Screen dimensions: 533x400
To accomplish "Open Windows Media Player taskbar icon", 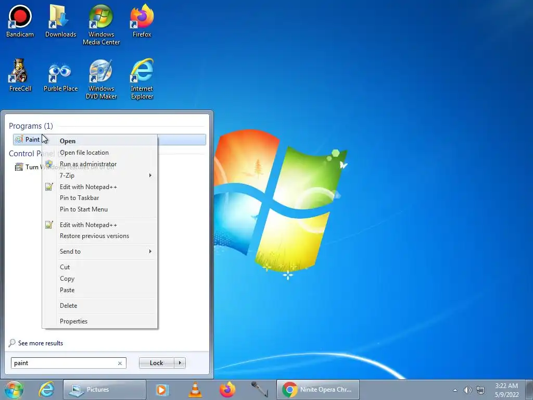I will pyautogui.click(x=162, y=390).
